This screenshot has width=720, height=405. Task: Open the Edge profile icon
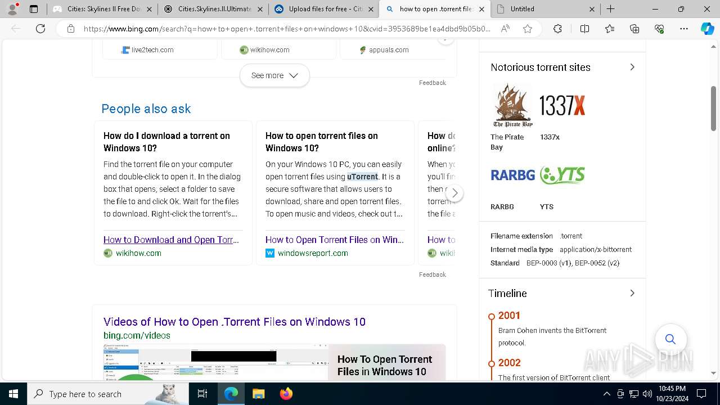tap(12, 9)
